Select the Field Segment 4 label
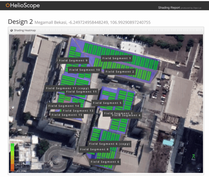209x177 pixels. tap(126, 116)
